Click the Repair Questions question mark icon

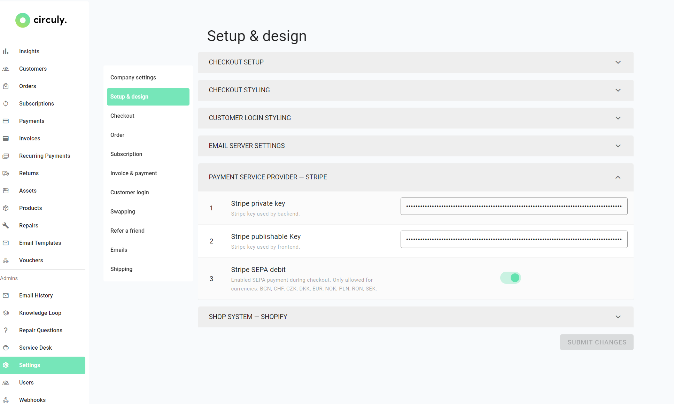(x=6, y=331)
